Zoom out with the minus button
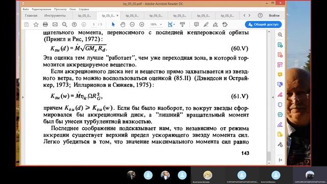Viewport: 327px width, 184px height. pos(132,25)
